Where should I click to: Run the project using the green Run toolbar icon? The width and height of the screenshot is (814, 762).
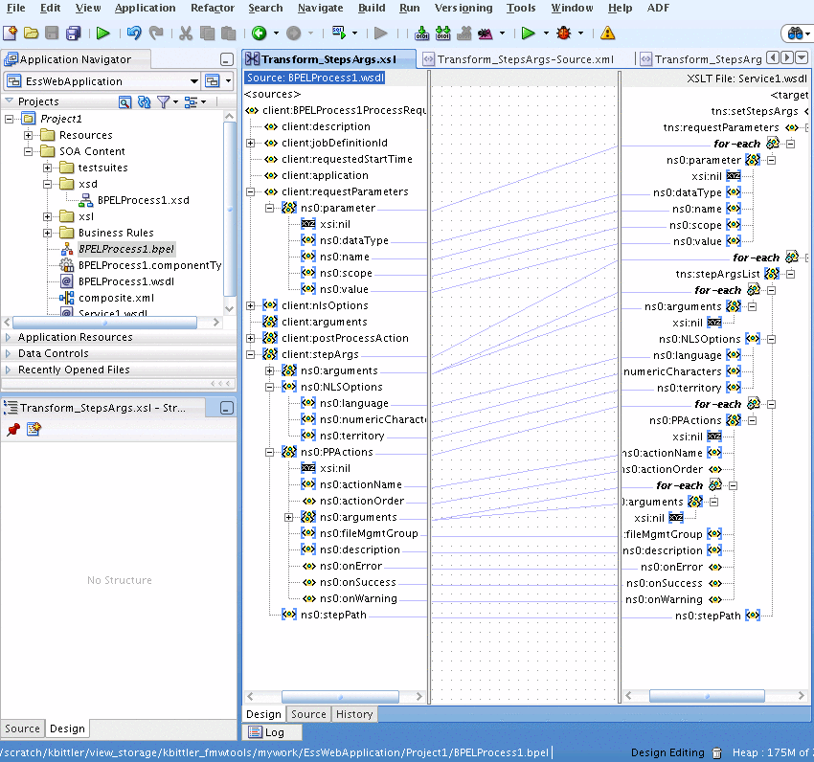(x=528, y=32)
